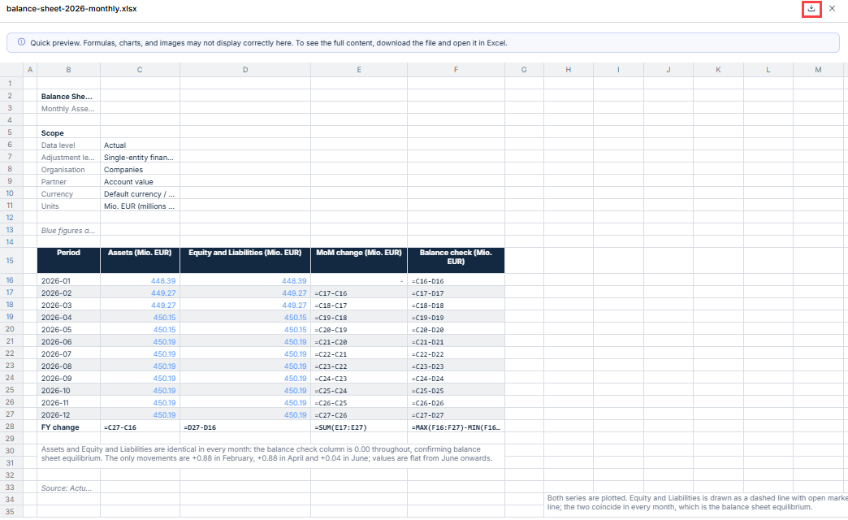Image resolution: width=848 pixels, height=520 pixels.
Task: Click the '=C27-C16' formula cell
Action: (140, 427)
